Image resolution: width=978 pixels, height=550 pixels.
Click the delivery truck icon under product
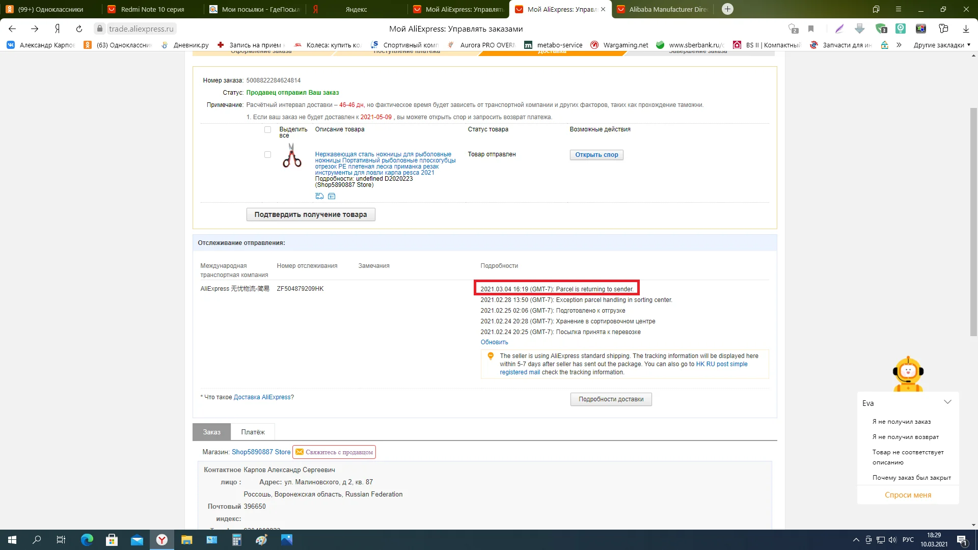[319, 196]
